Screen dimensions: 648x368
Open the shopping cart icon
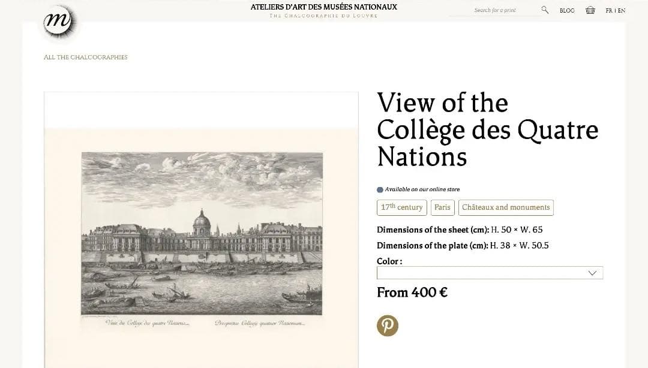[590, 10]
